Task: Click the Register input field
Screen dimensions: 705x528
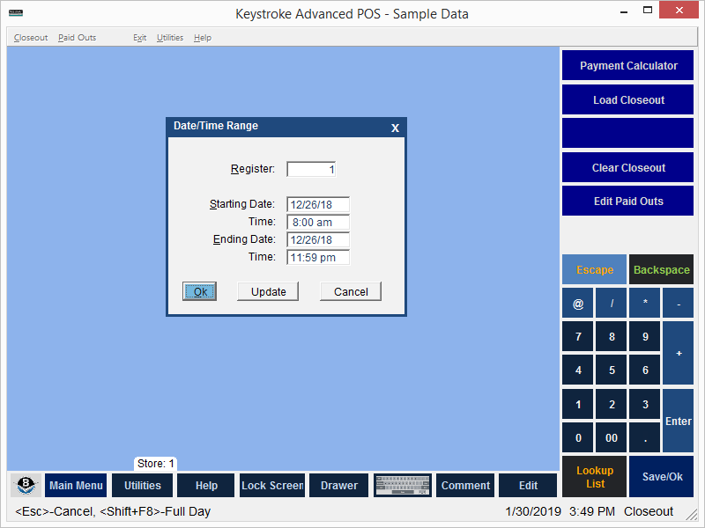Action: tap(311, 169)
